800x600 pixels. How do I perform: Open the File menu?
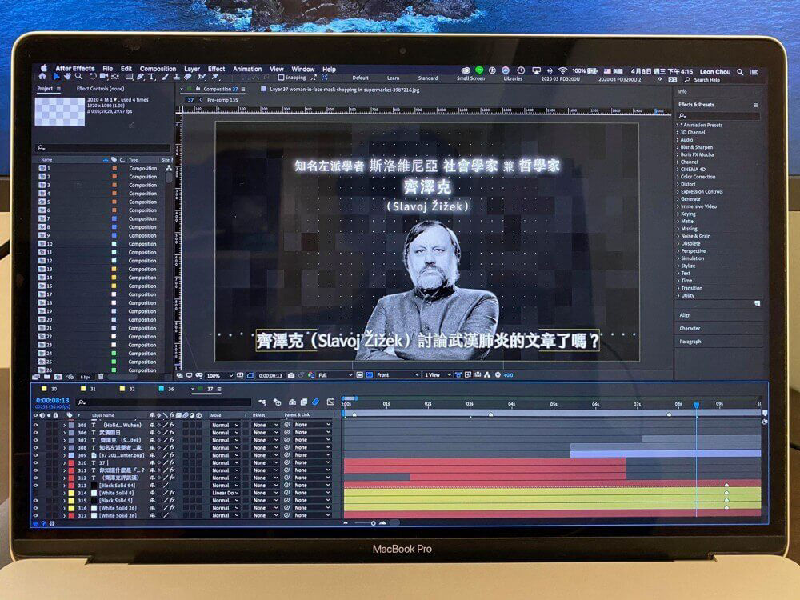(x=108, y=68)
